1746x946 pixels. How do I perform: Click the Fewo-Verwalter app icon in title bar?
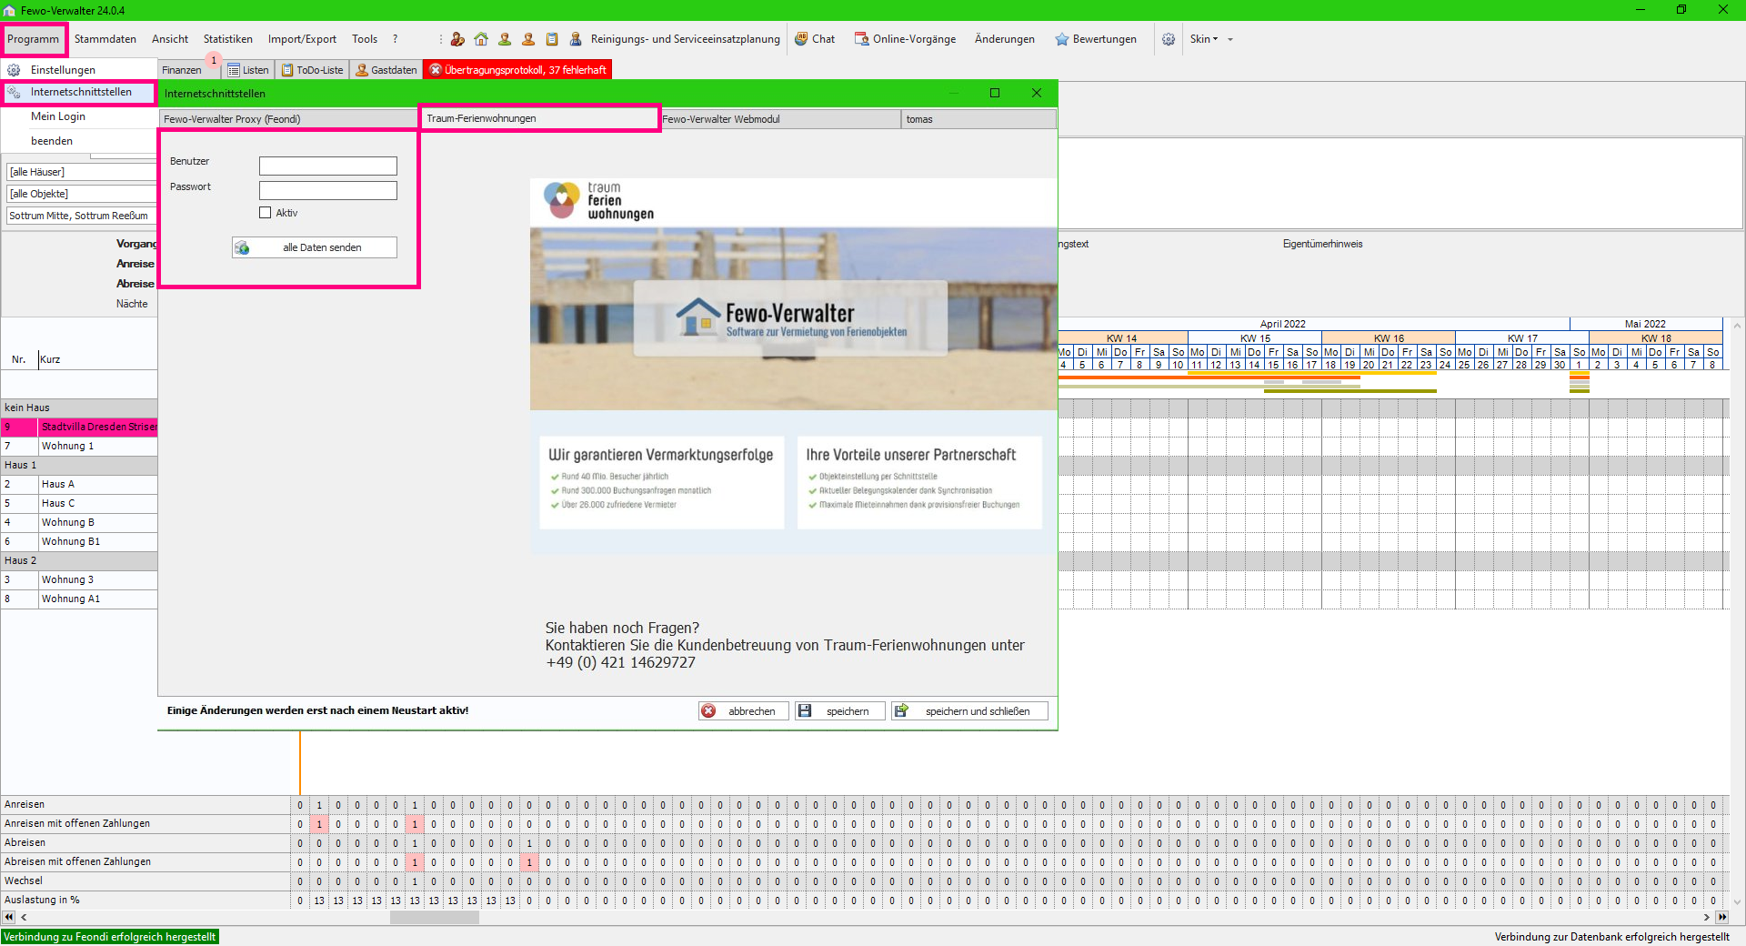9,10
